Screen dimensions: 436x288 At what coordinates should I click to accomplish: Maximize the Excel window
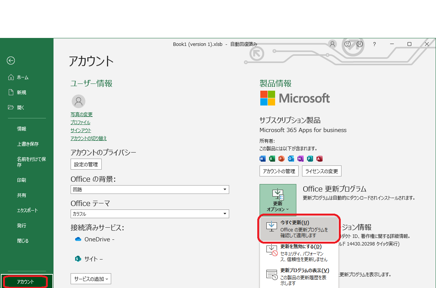409,44
